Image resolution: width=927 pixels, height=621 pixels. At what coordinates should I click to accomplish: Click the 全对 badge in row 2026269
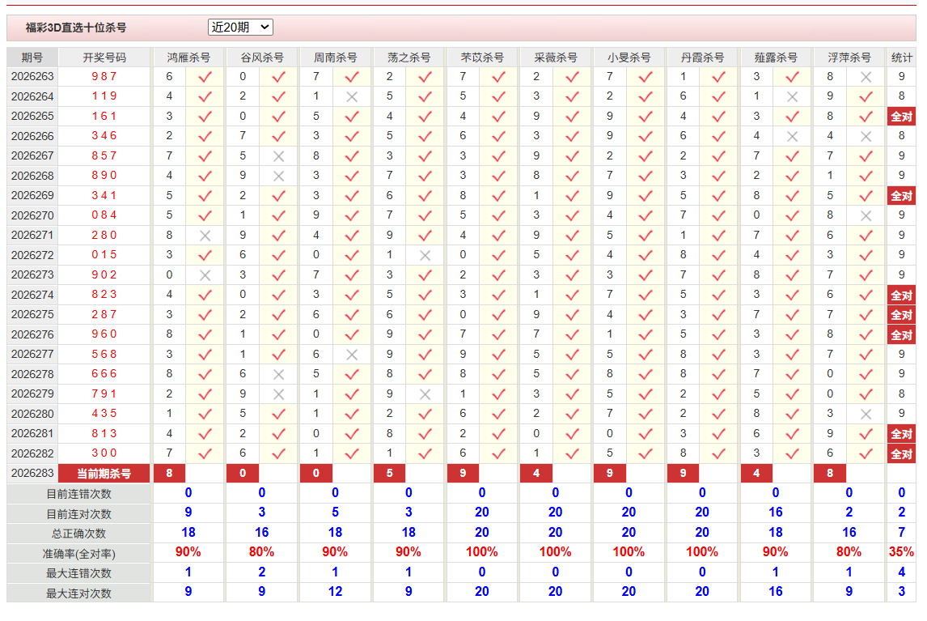902,196
